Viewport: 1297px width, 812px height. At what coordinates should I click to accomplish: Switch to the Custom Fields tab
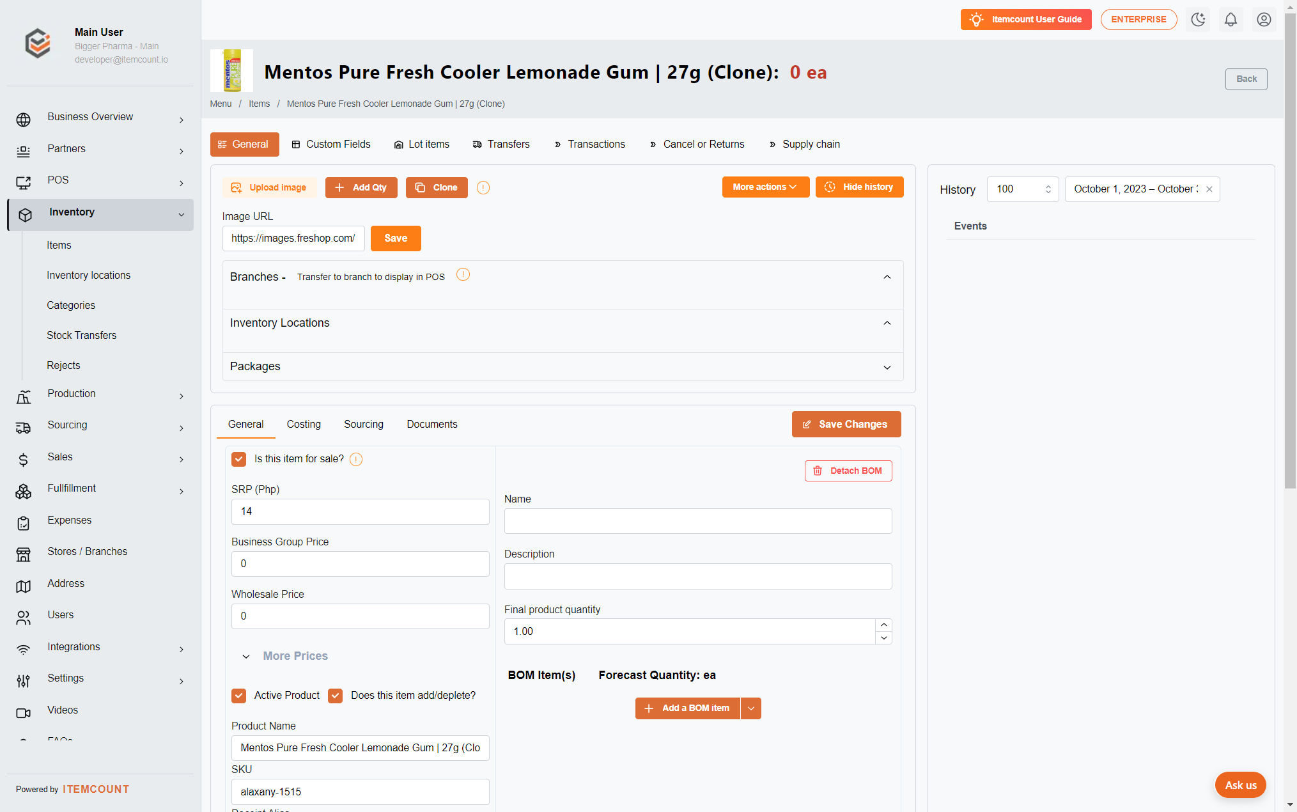[331, 144]
